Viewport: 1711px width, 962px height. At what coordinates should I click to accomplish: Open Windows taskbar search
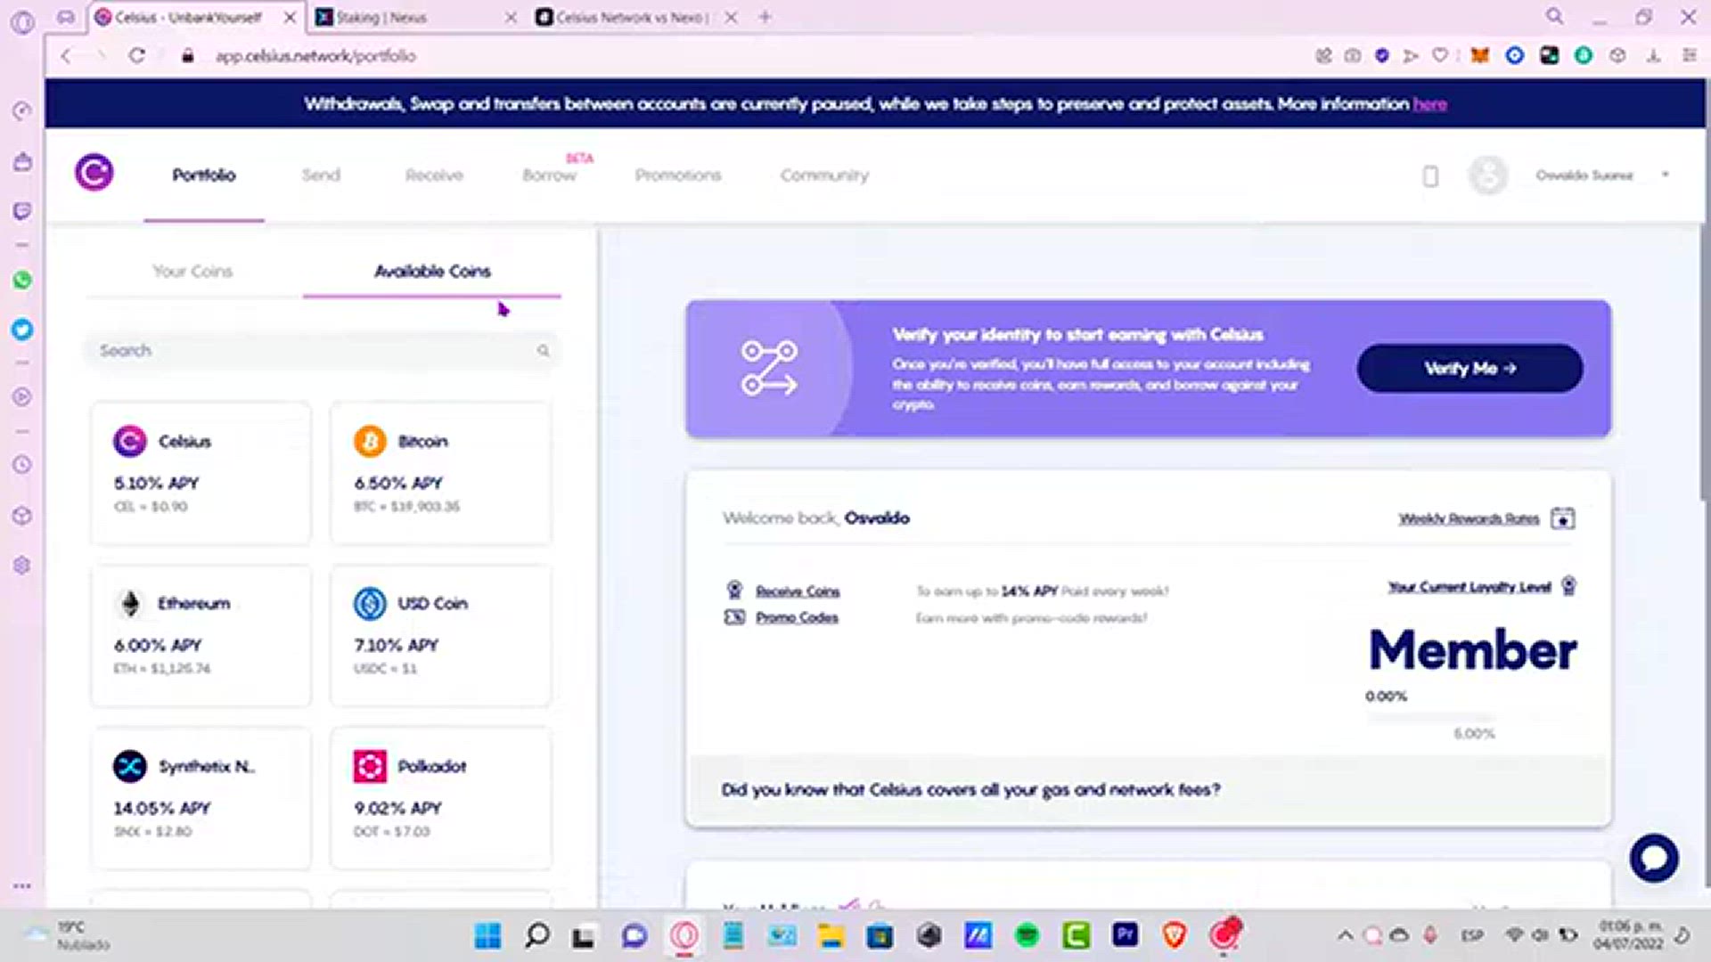(x=537, y=935)
